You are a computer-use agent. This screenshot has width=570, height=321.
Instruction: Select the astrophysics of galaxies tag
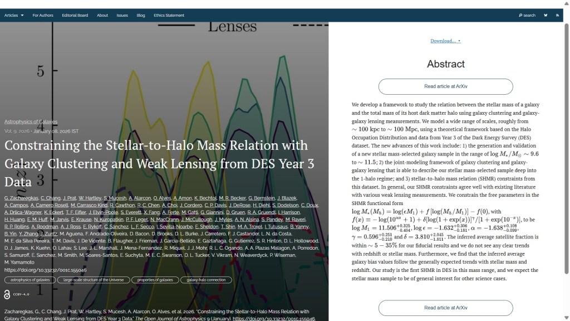(30, 280)
